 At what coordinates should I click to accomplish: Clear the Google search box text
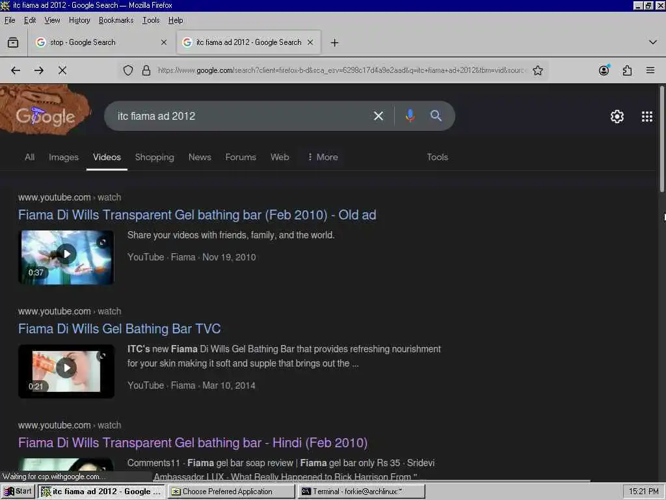coord(379,116)
